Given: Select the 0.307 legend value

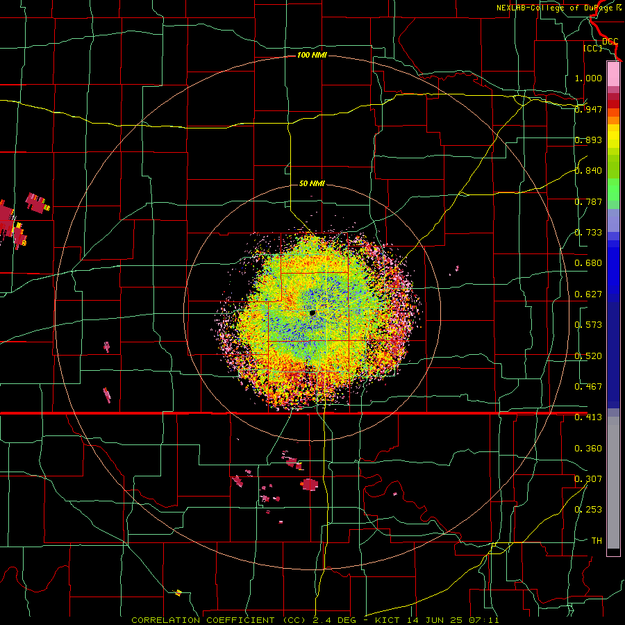Looking at the screenshot, I should (x=588, y=478).
